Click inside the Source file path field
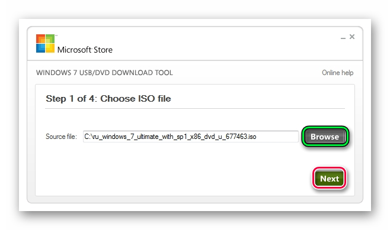Screen dimensions: 390x230 [191, 137]
